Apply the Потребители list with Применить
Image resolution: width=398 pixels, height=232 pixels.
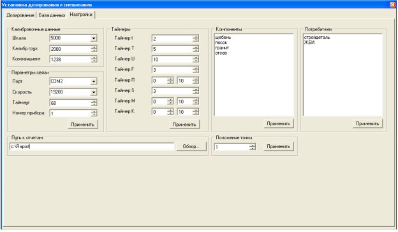click(x=367, y=124)
